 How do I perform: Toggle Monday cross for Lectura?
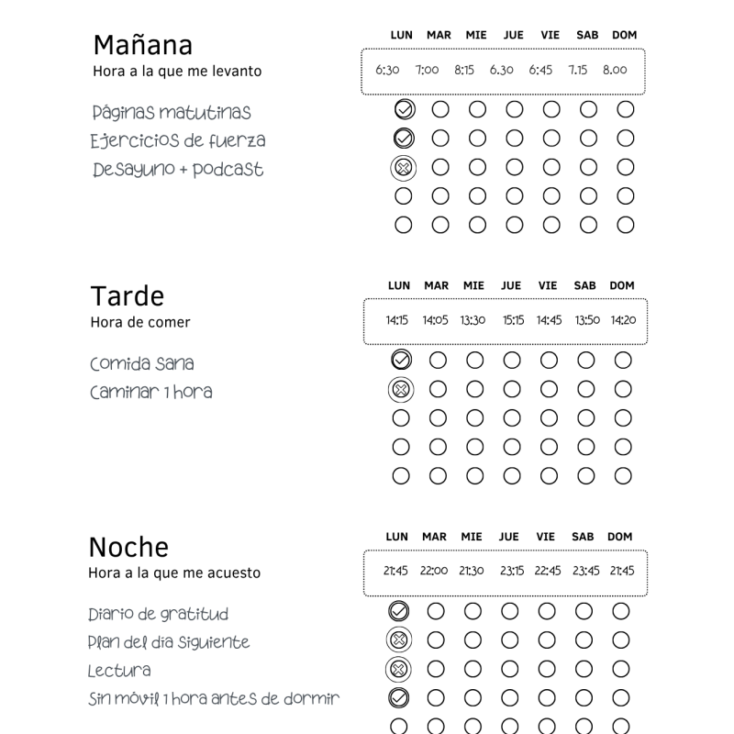[398, 670]
